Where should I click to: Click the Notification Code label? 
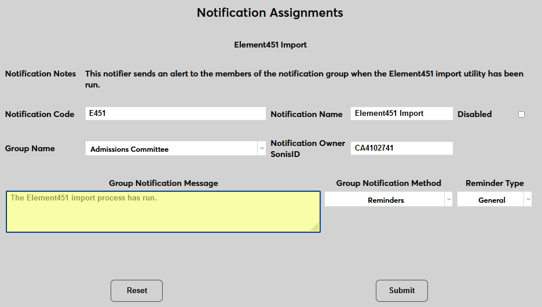tap(39, 115)
